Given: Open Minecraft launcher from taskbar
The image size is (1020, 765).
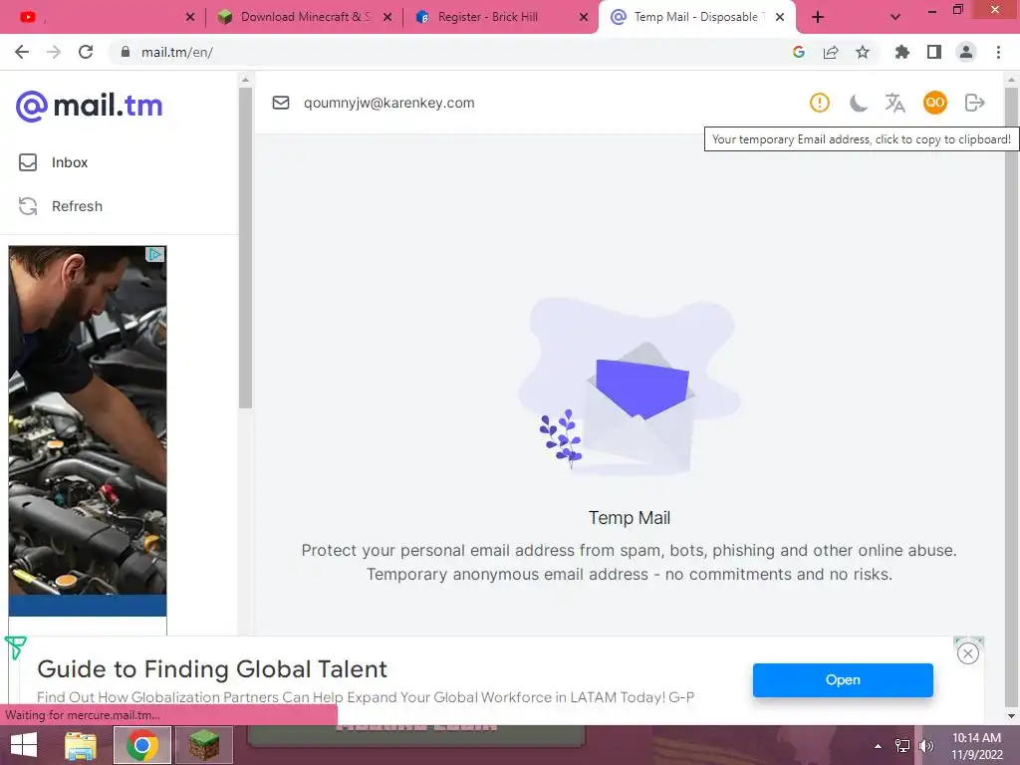Looking at the screenshot, I should (x=204, y=745).
